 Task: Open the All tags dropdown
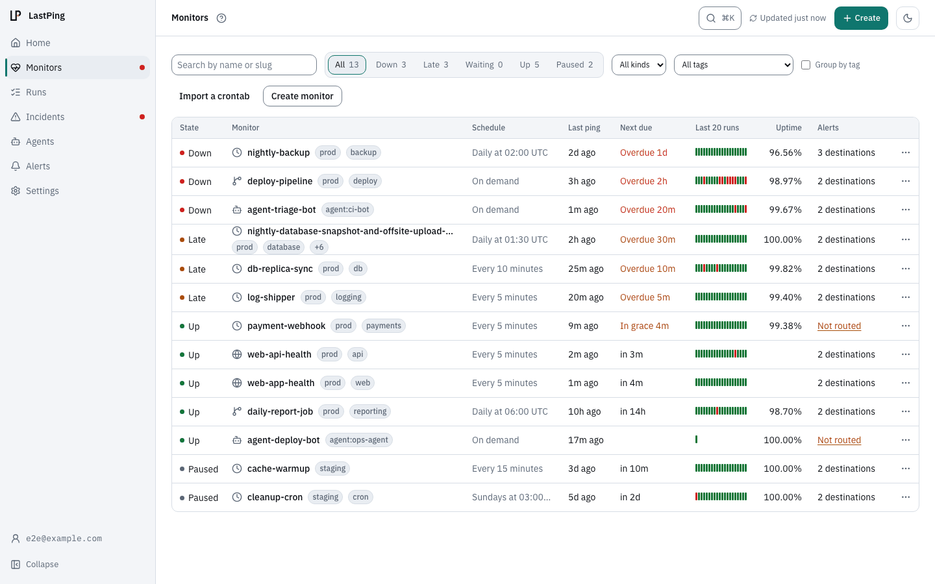click(x=734, y=65)
